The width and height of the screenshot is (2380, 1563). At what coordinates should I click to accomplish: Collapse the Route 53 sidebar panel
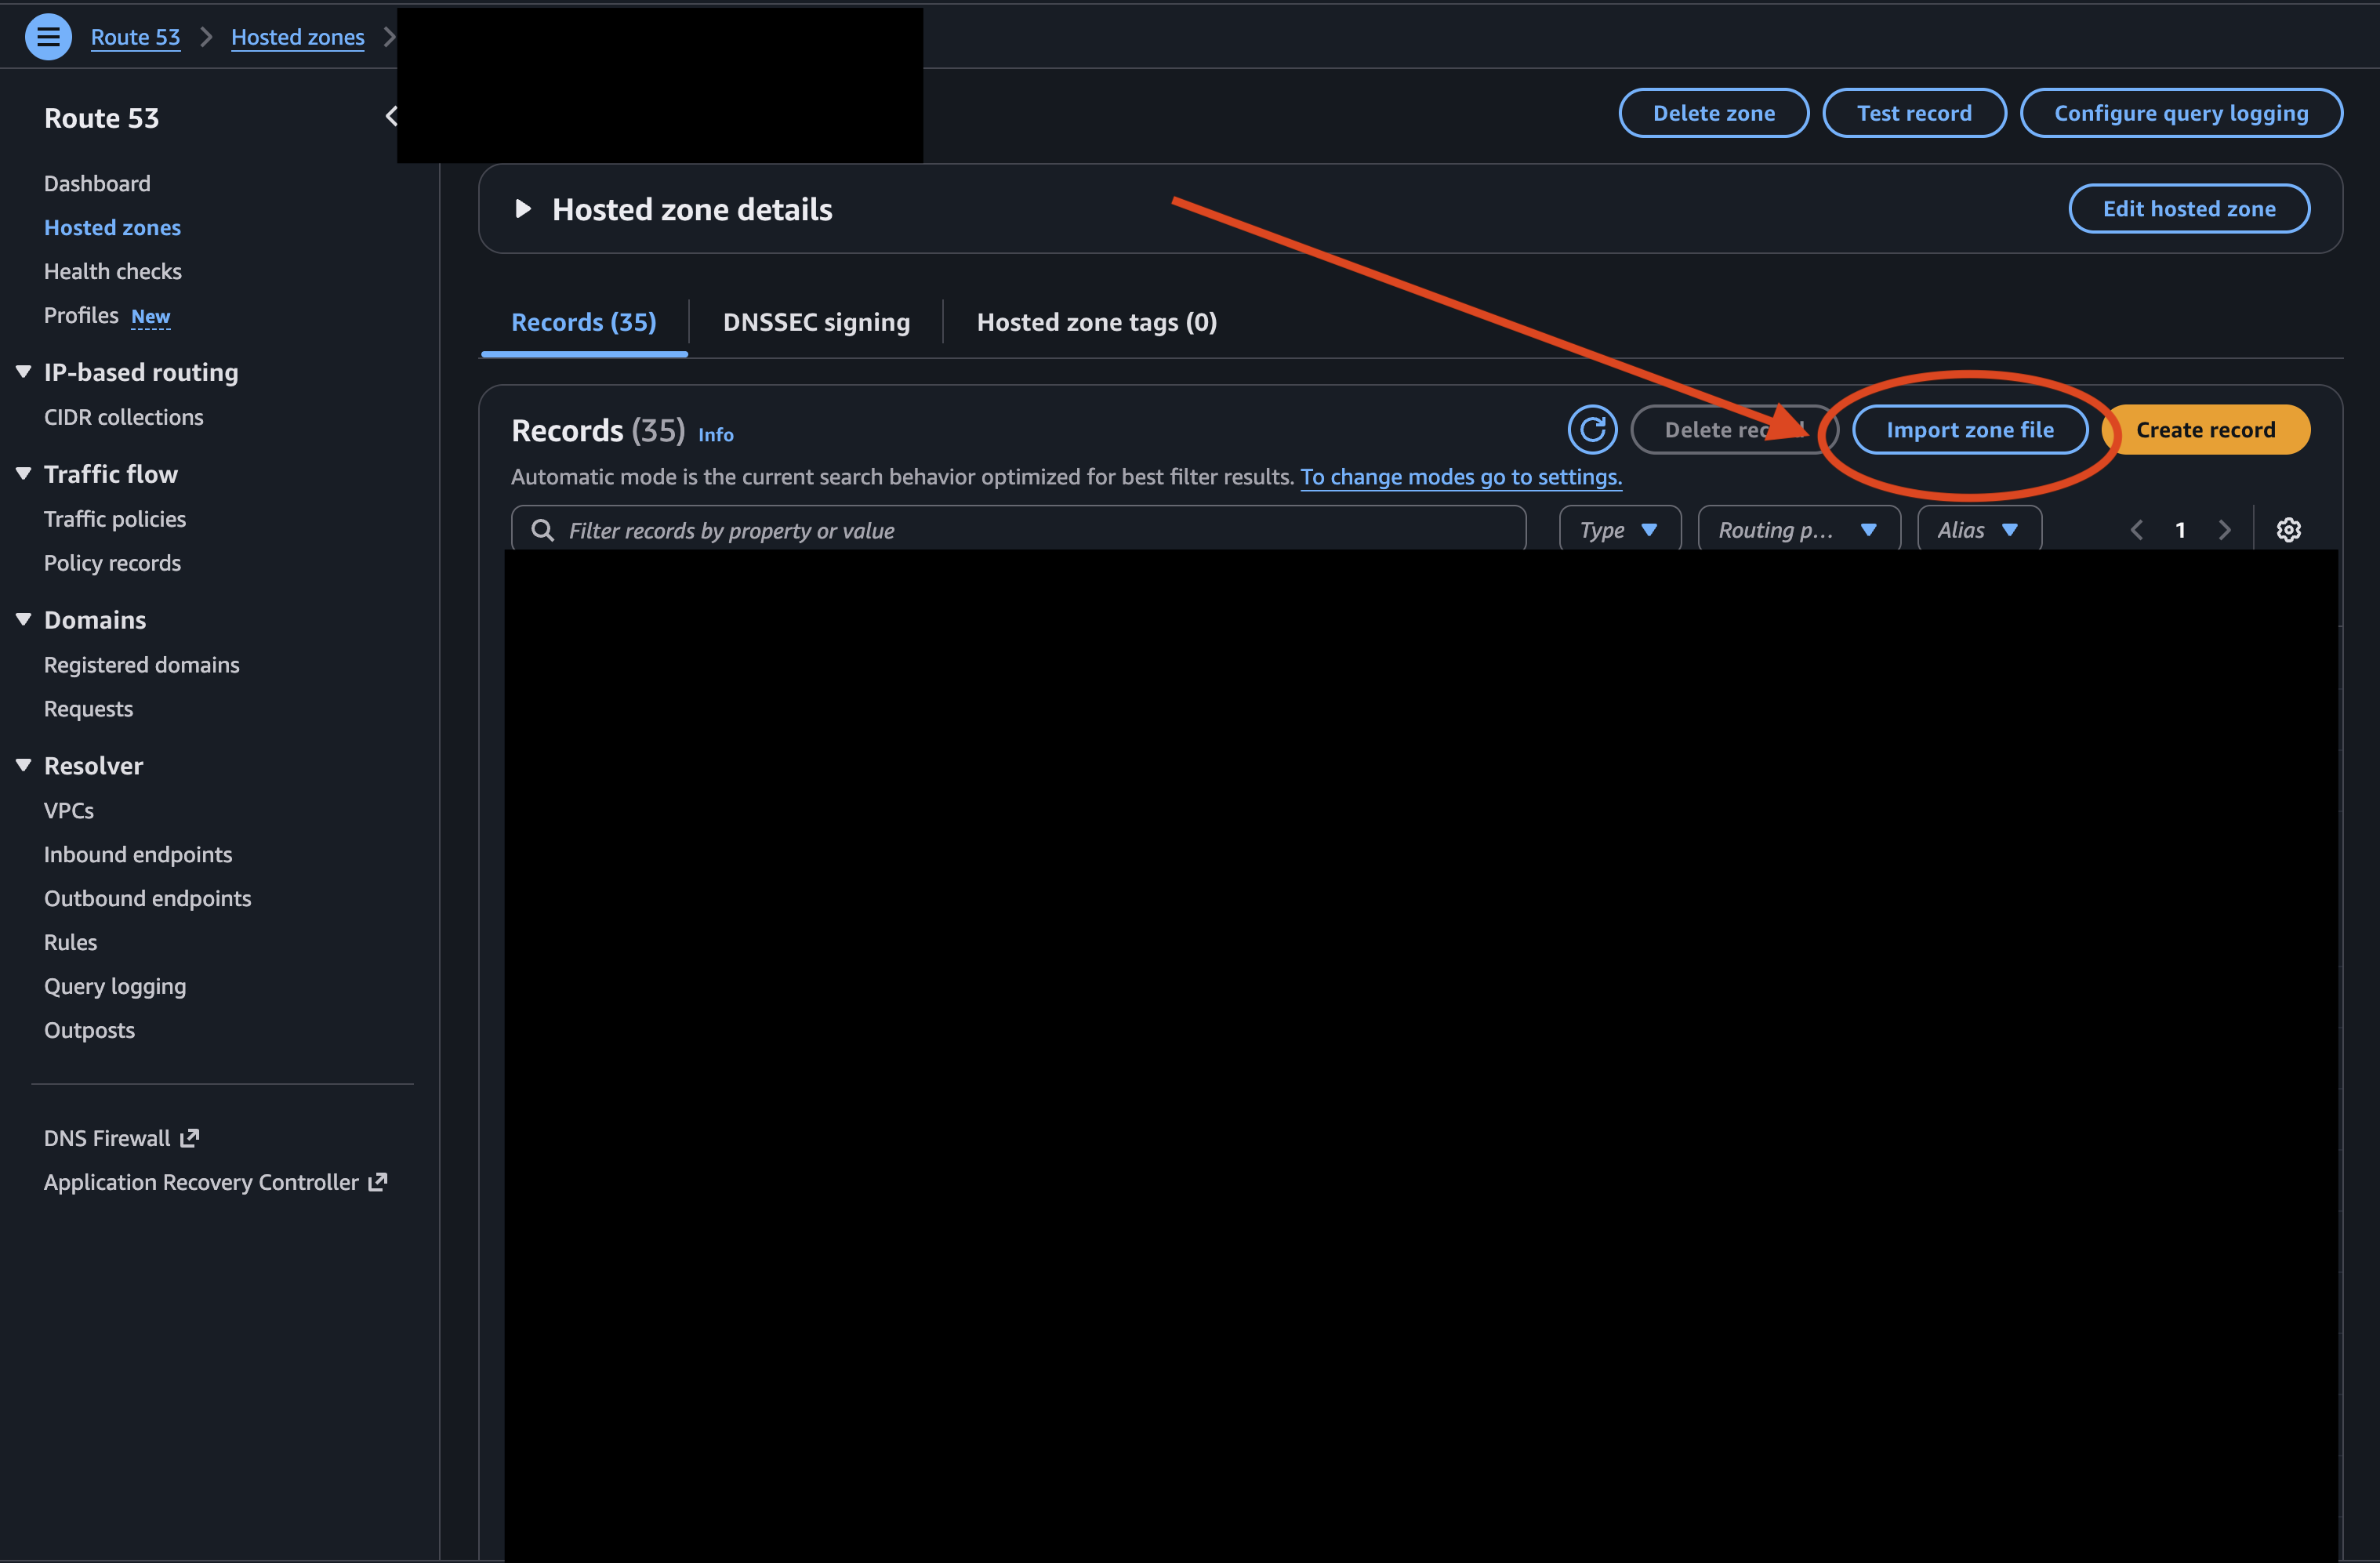pyautogui.click(x=391, y=115)
